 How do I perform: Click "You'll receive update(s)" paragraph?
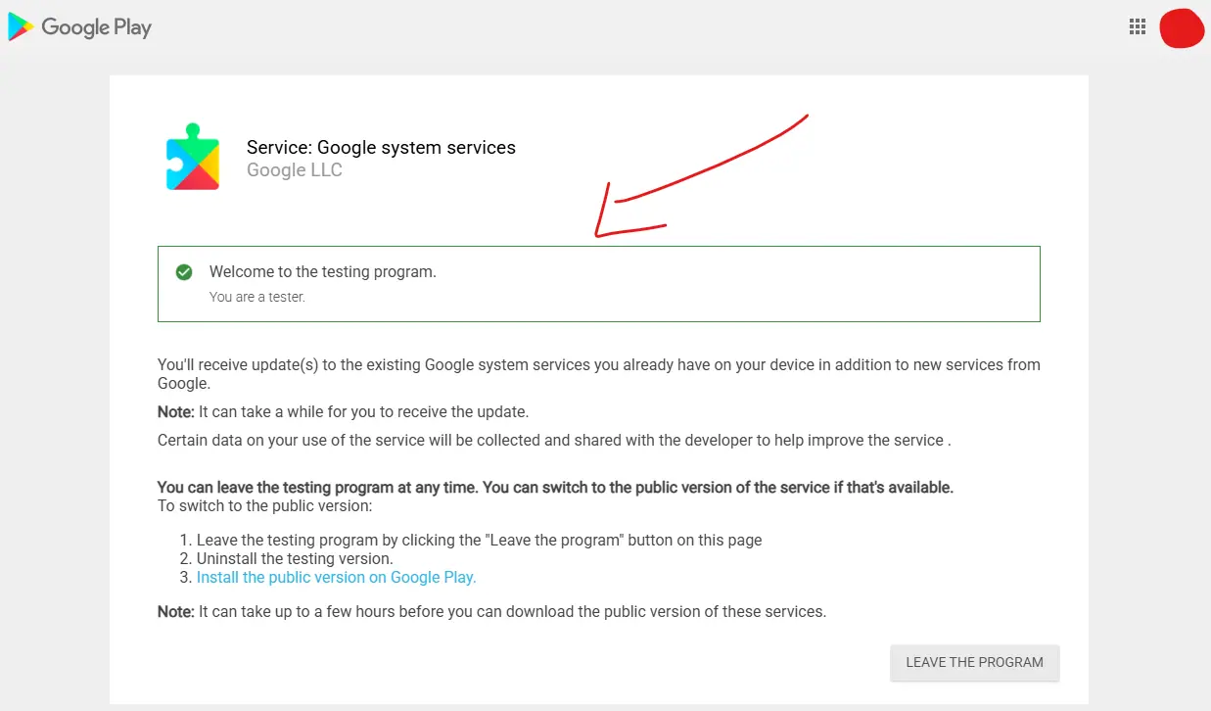599,374
